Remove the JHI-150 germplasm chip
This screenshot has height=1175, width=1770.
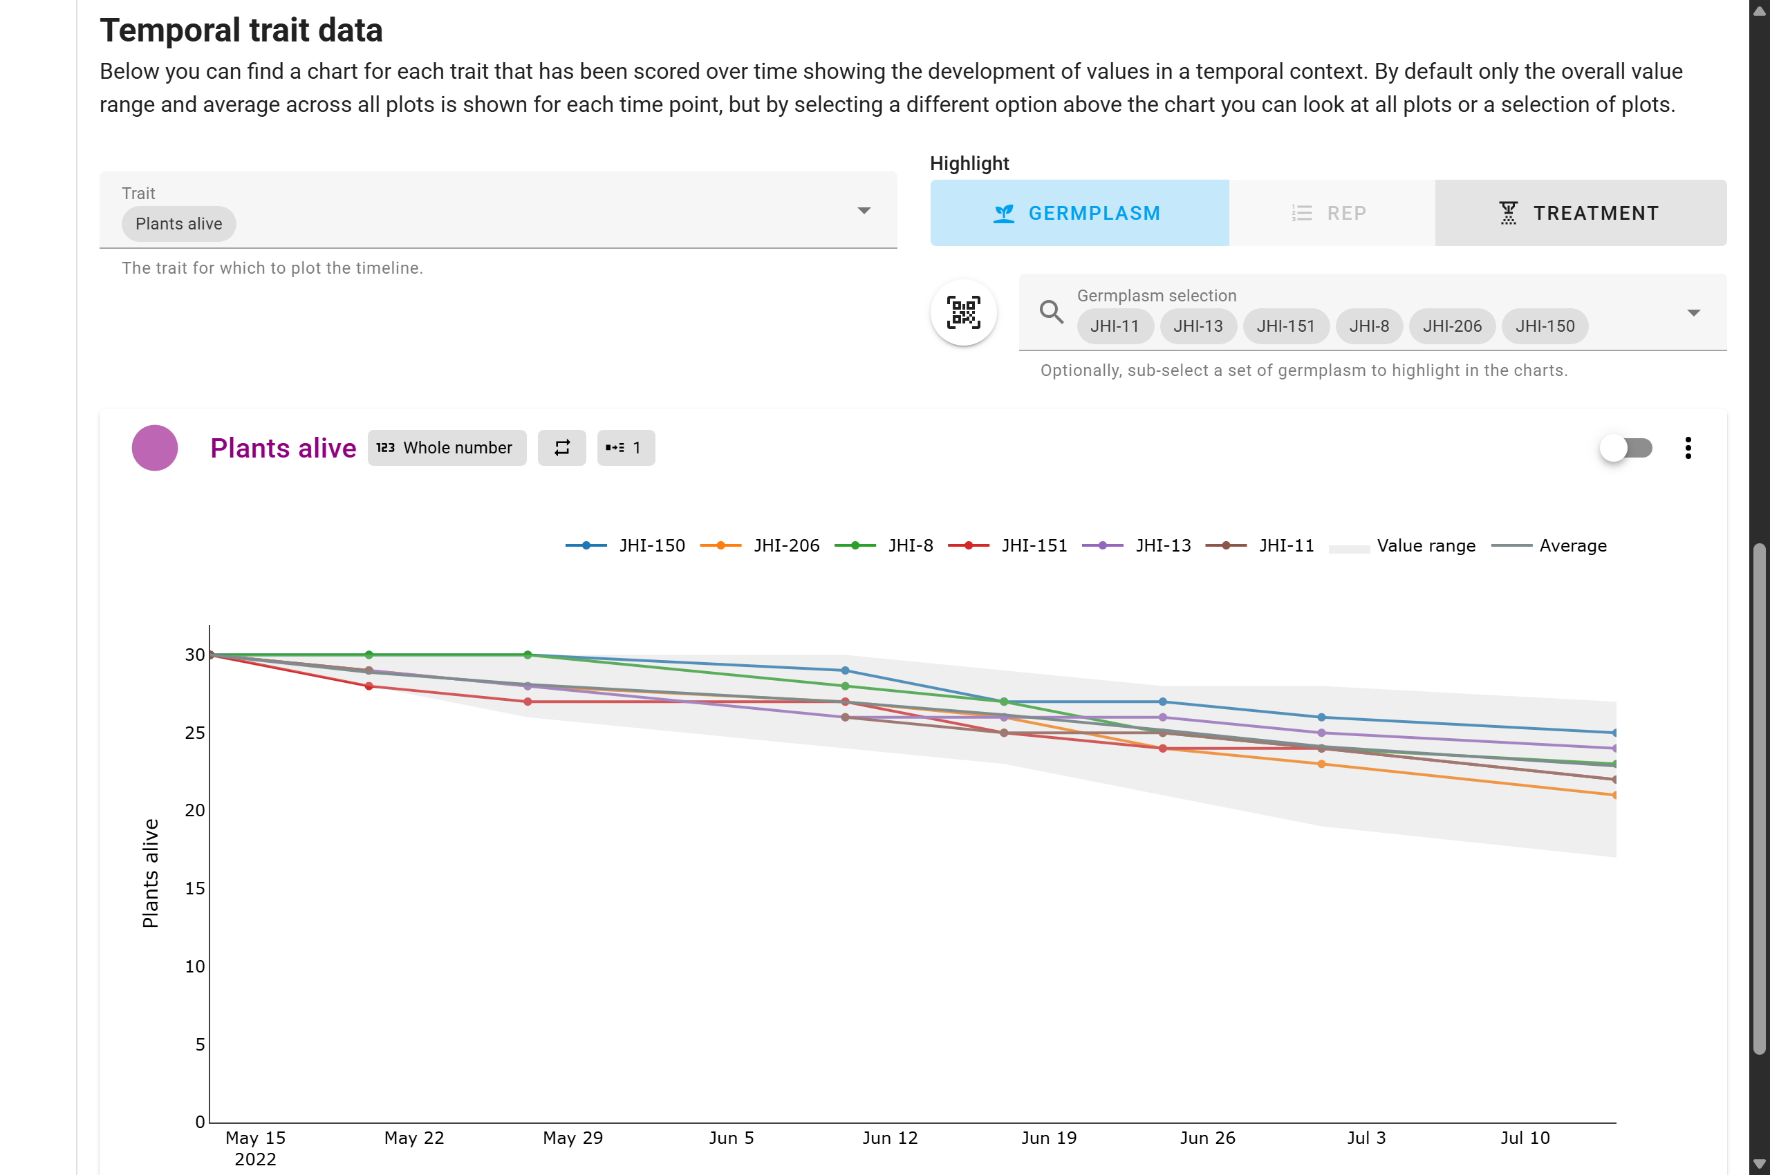1545,326
